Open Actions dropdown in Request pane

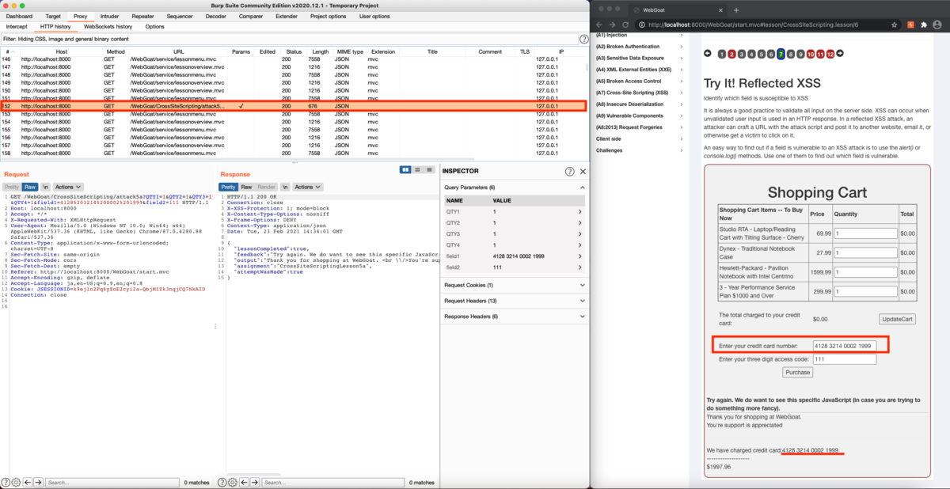68,187
